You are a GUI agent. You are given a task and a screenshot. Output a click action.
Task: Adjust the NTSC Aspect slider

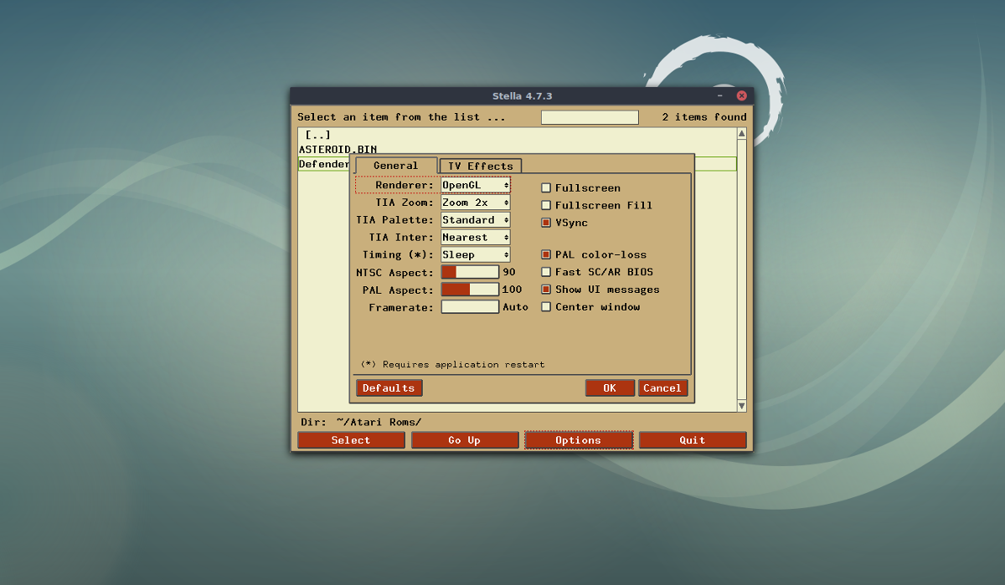coord(470,272)
